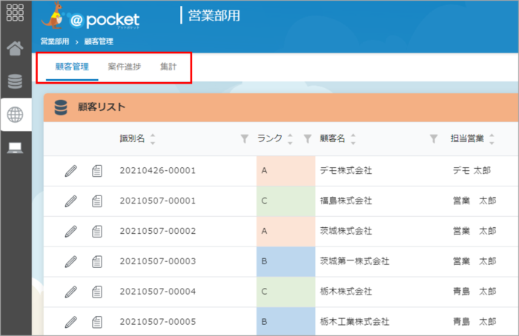Click customer name 茨城株式会社
The image size is (519, 336).
pyautogui.click(x=346, y=231)
